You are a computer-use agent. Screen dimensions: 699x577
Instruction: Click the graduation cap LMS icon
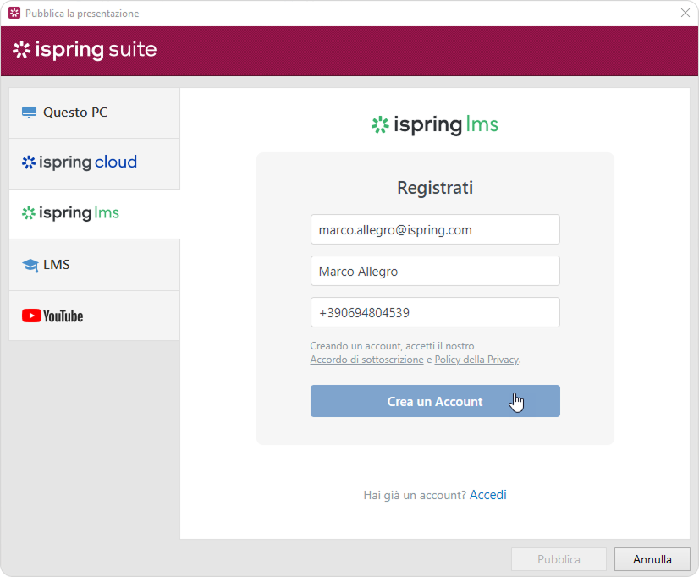(x=30, y=265)
